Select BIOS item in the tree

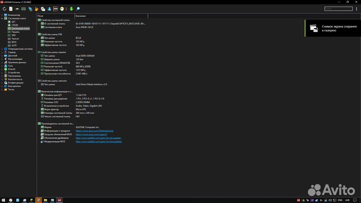pos(14,42)
